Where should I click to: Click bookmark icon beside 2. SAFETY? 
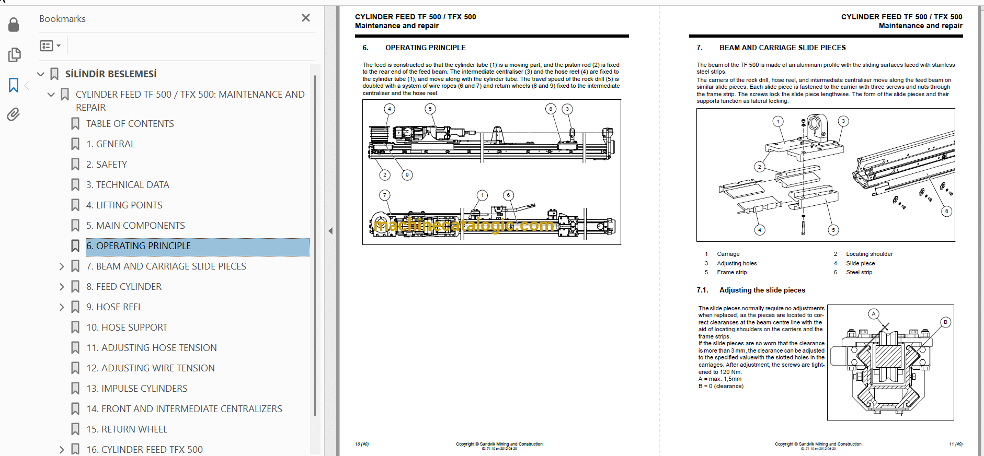pyautogui.click(x=75, y=165)
